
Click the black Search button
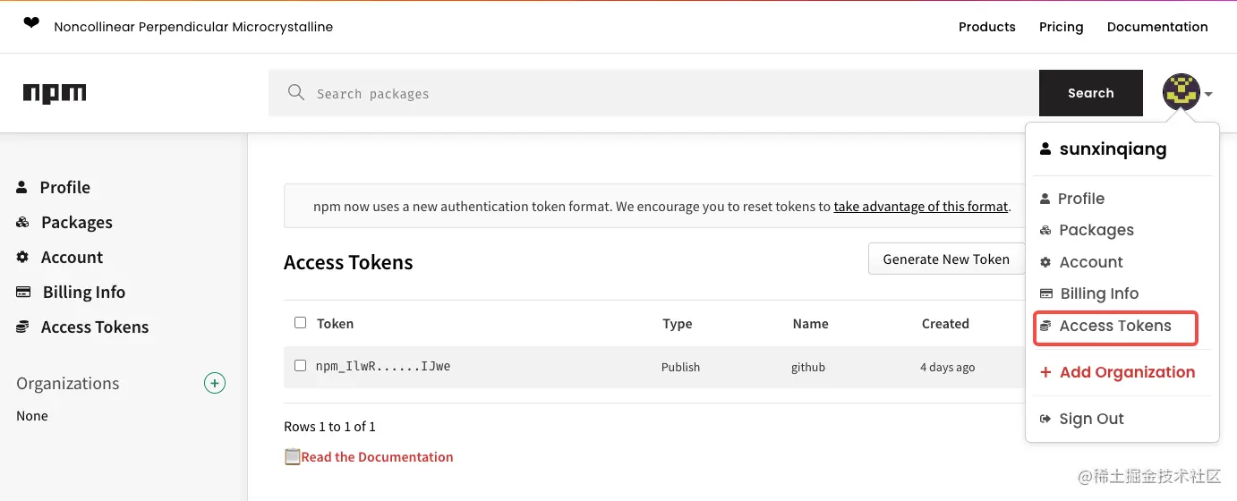[x=1090, y=93]
